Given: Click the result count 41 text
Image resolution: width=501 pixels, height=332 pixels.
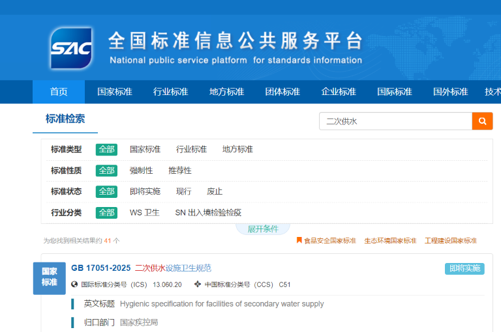Looking at the screenshot, I should pos(108,241).
